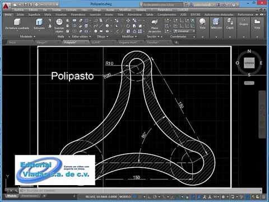Switch to the Sólido ribbon tab
The height and width of the screenshot is (202, 269).
coord(20,15)
